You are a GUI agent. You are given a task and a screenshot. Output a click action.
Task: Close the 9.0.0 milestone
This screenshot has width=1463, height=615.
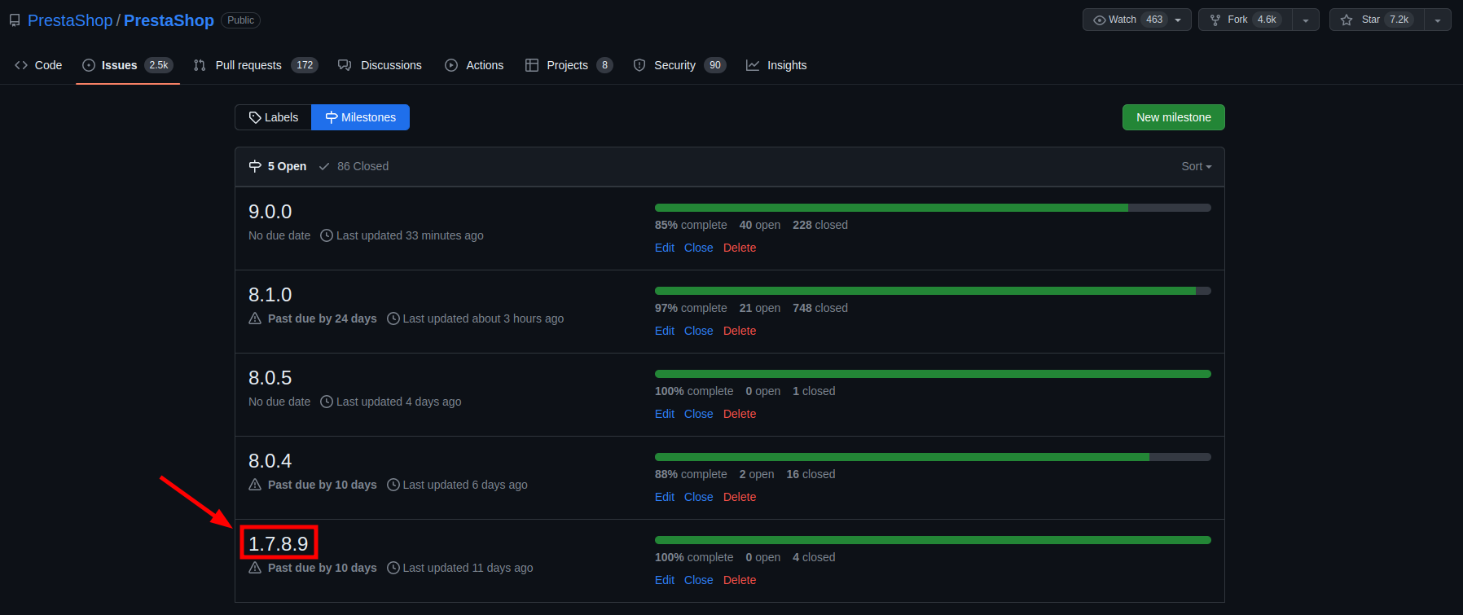coord(699,248)
